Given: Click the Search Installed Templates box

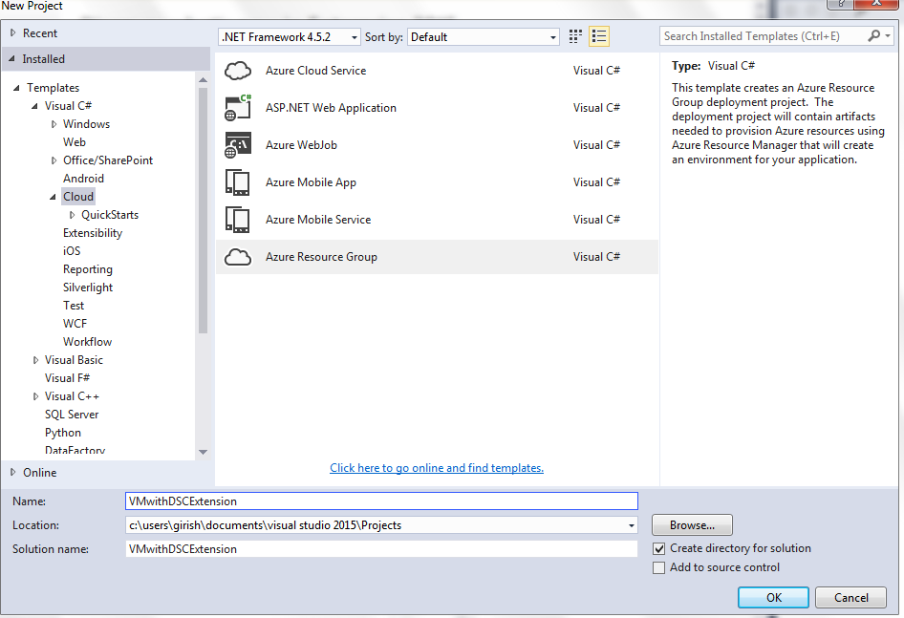Looking at the screenshot, I should [x=763, y=35].
